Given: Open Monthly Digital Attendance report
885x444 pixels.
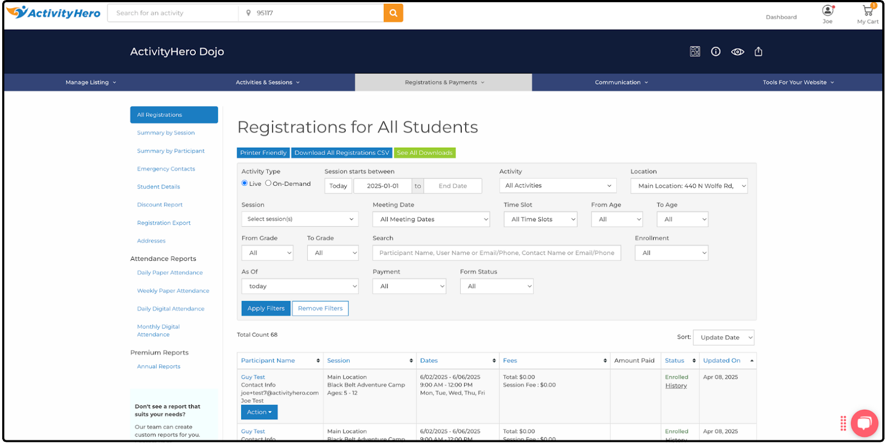Looking at the screenshot, I should [x=158, y=331].
